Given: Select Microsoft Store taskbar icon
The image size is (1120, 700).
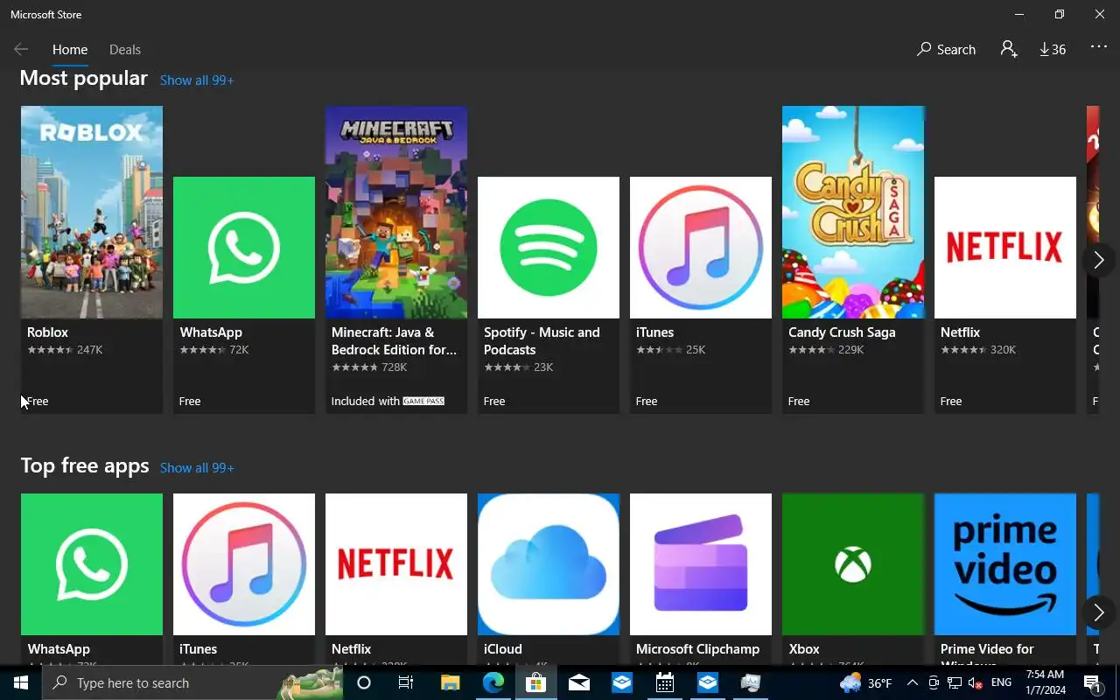Looking at the screenshot, I should [535, 682].
